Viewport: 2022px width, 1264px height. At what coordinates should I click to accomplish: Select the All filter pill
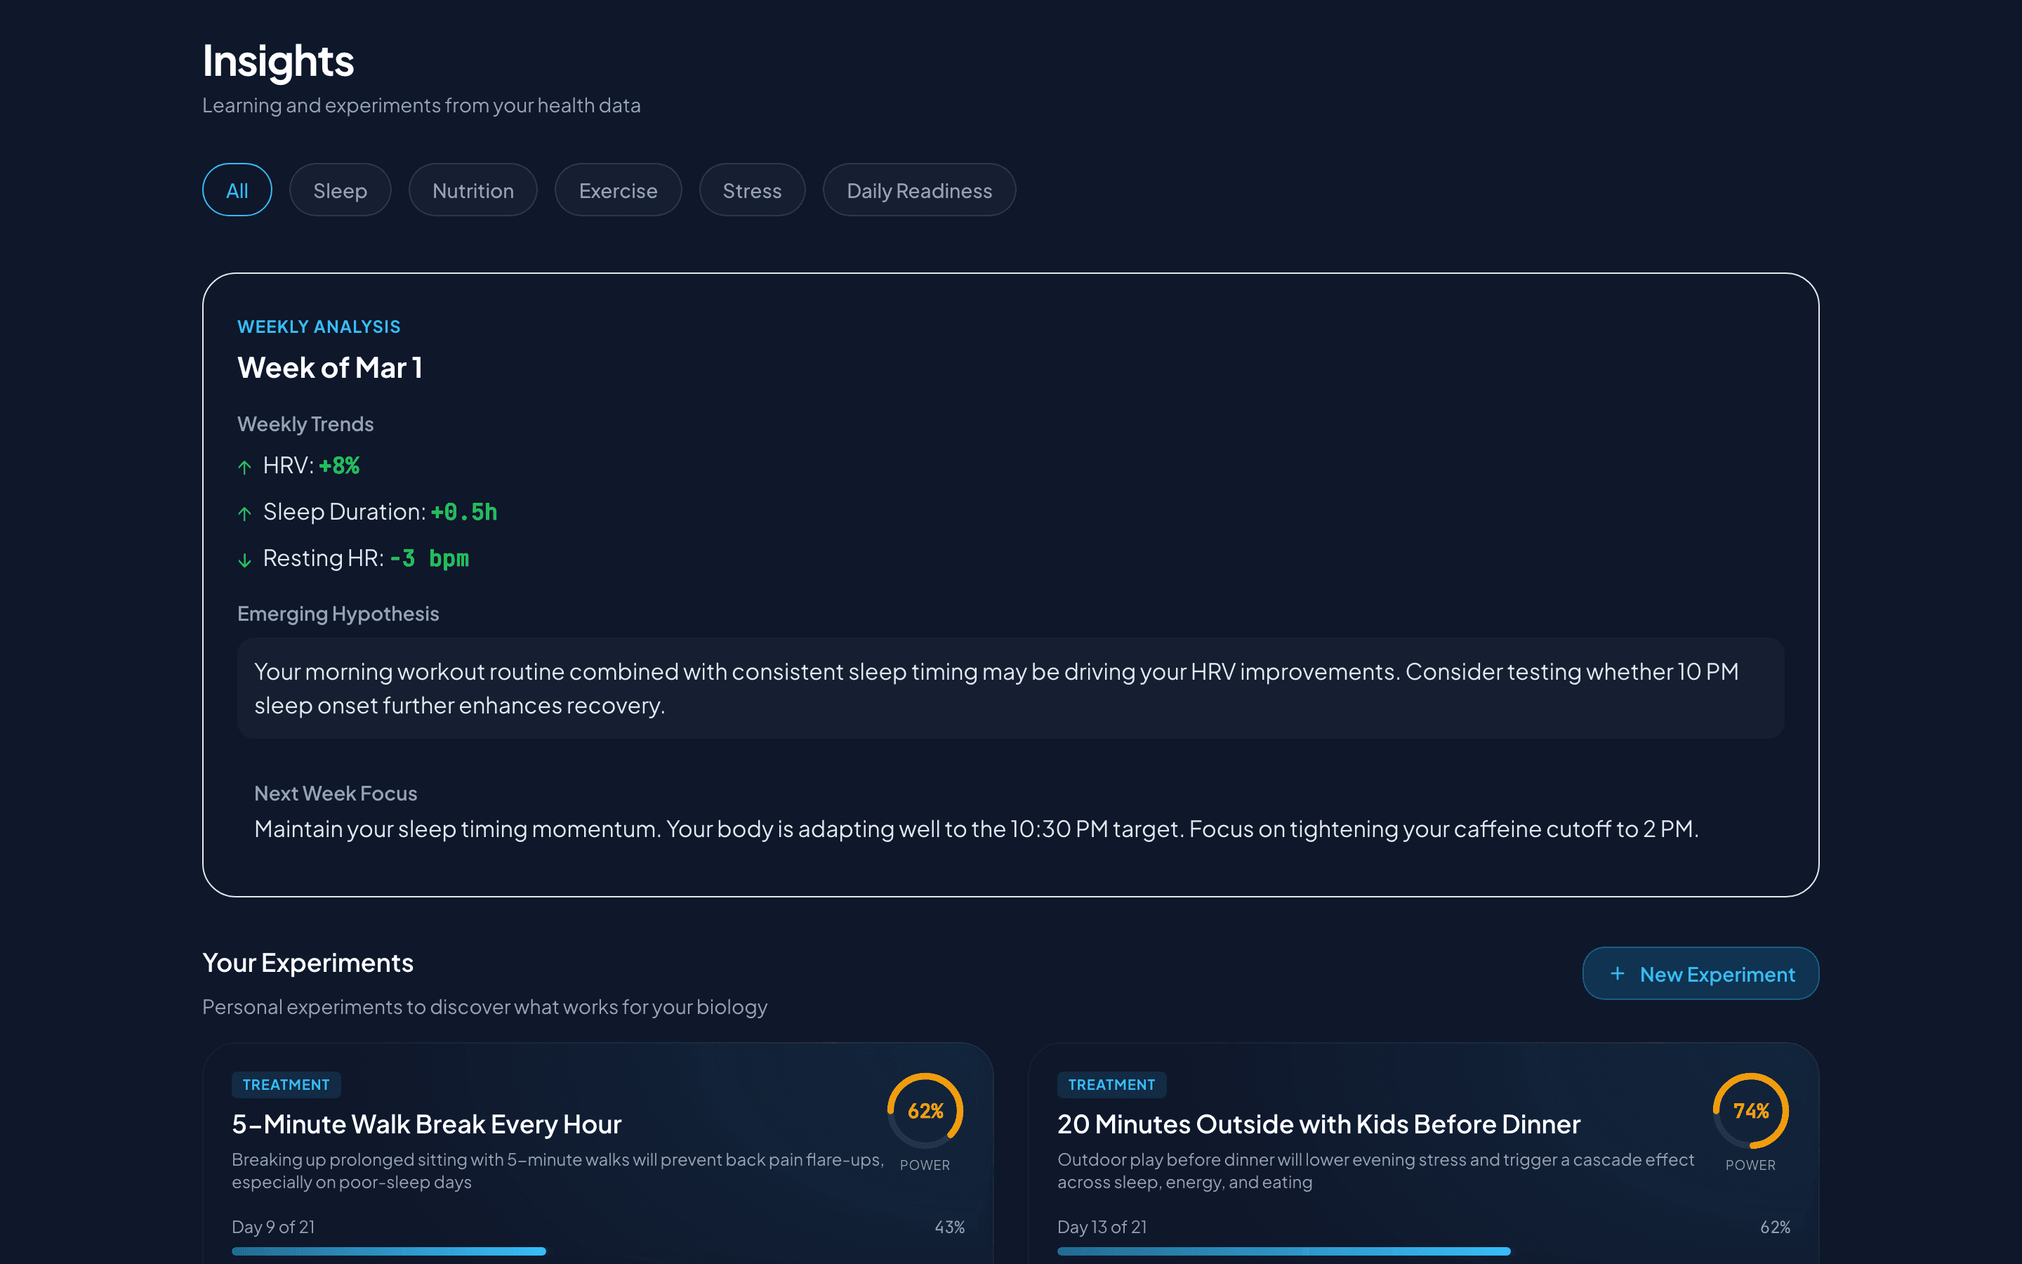pos(237,190)
